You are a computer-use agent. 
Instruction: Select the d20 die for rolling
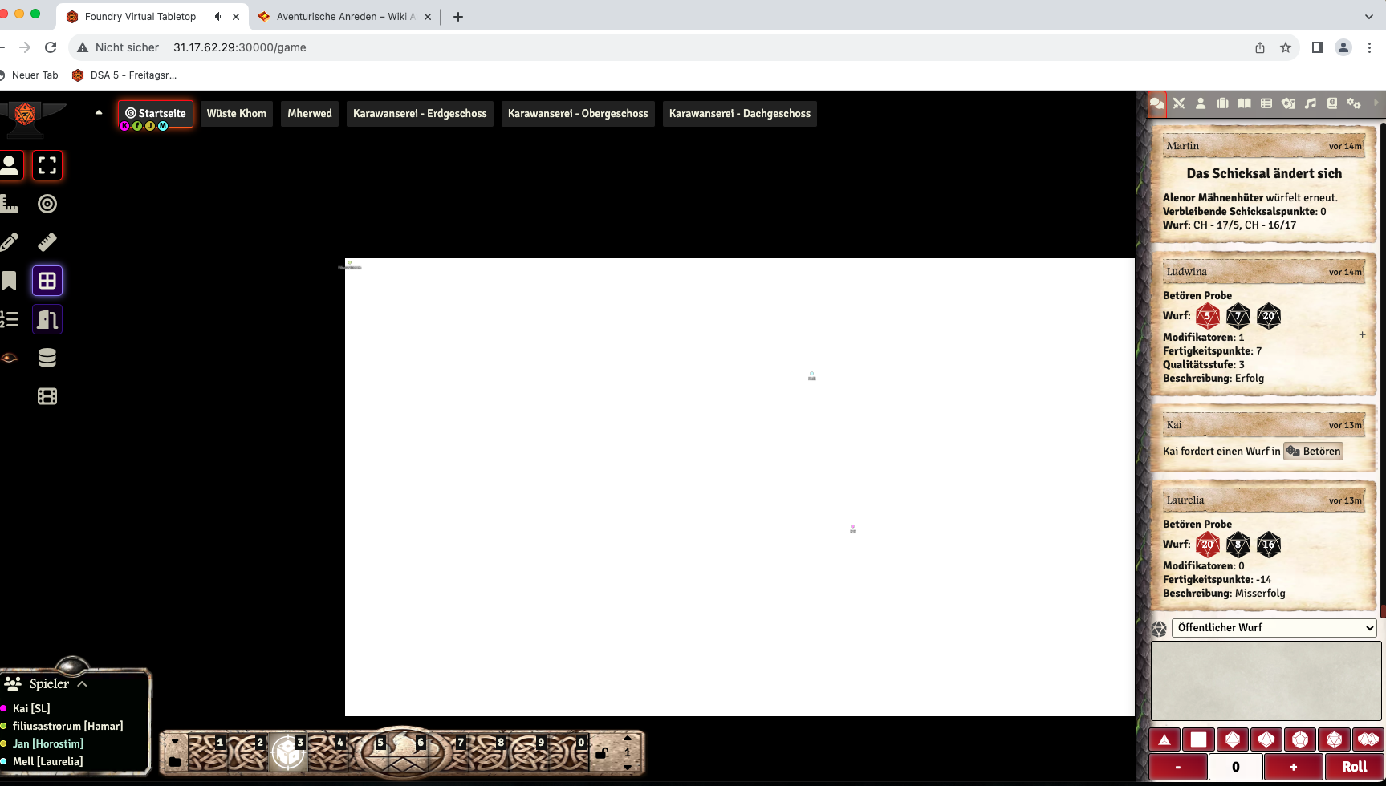coord(1335,739)
